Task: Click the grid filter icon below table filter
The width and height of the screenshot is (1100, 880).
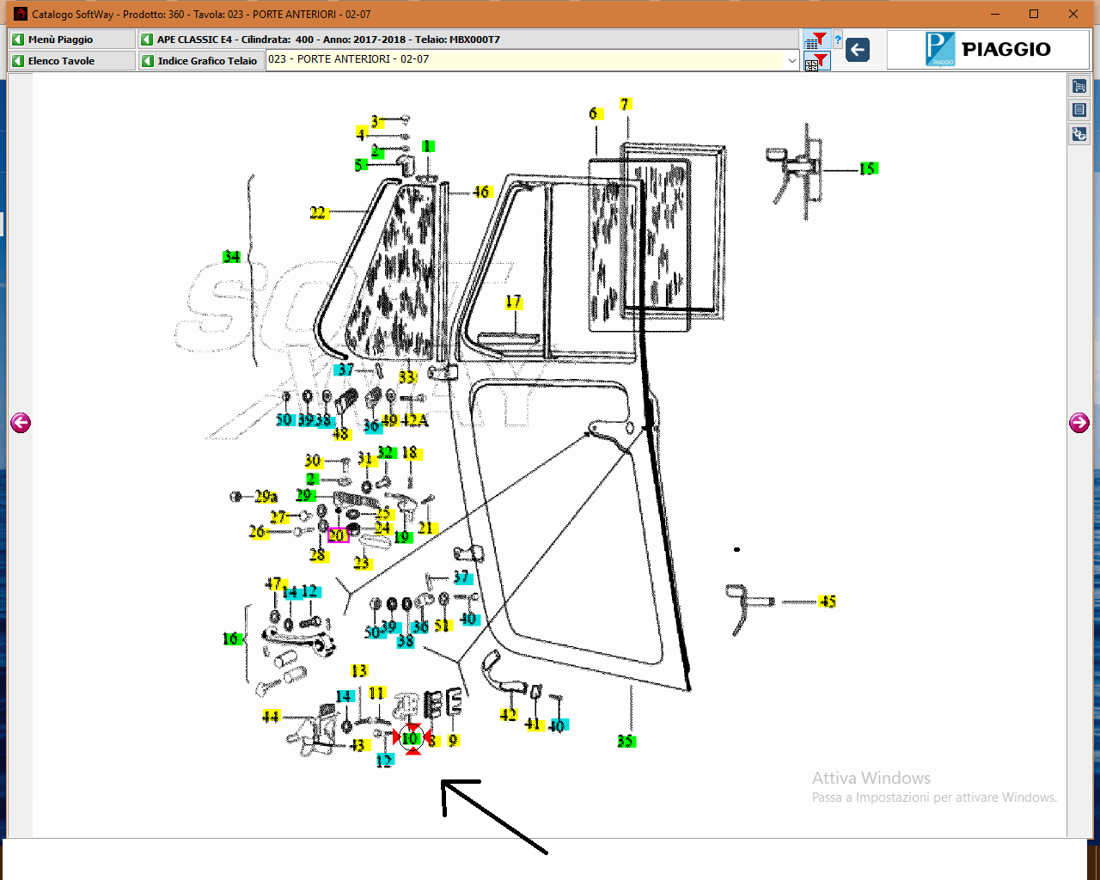Action: (x=816, y=62)
